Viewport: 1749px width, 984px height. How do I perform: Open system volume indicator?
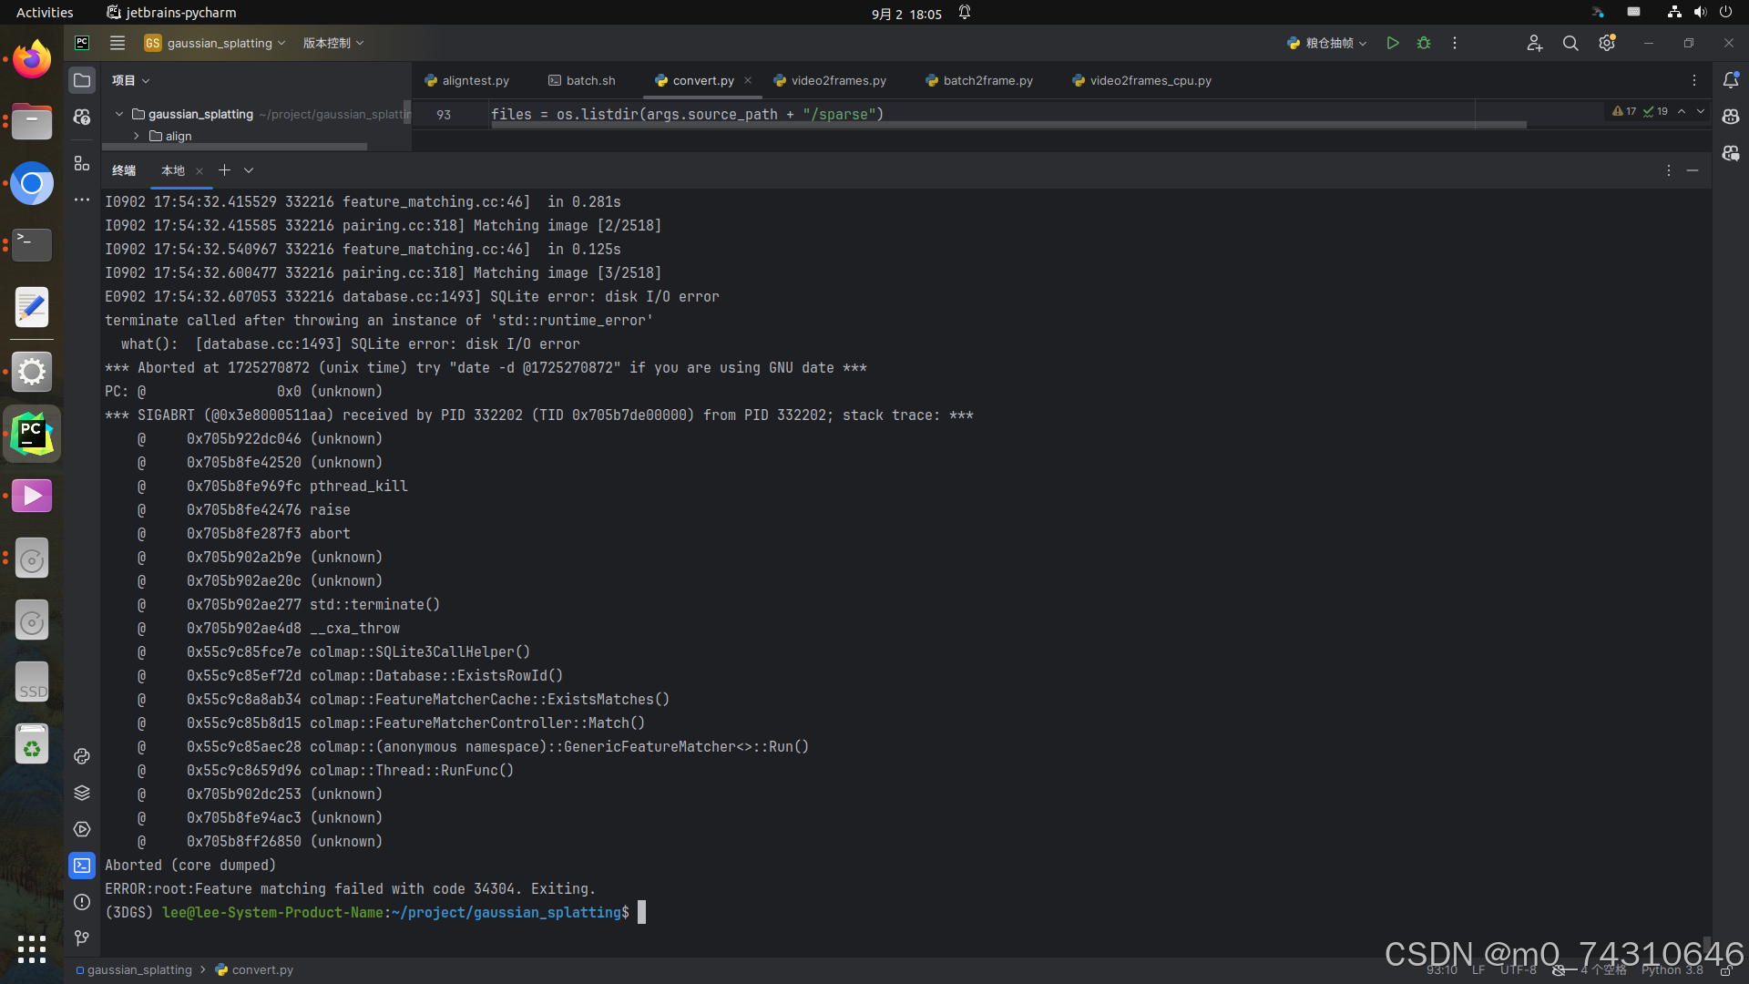click(1700, 12)
